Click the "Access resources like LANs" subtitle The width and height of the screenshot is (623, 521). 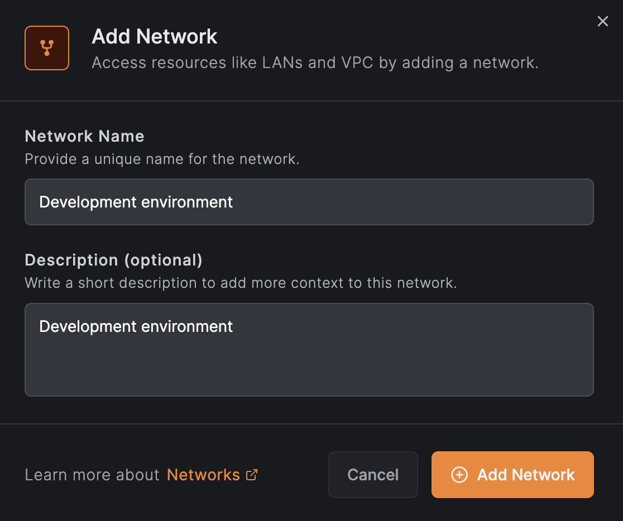(x=315, y=62)
